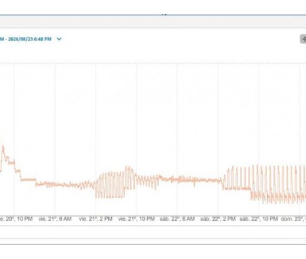Select the 'vie. 21°, 6 AM' axis label
306x259 pixels.
pyautogui.click(x=55, y=219)
